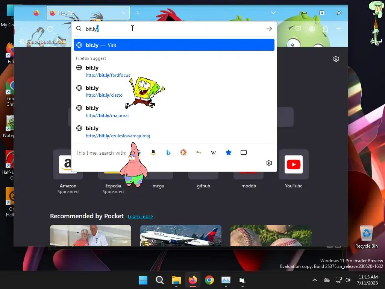Show hidden system tray icons chevron

(x=315, y=280)
